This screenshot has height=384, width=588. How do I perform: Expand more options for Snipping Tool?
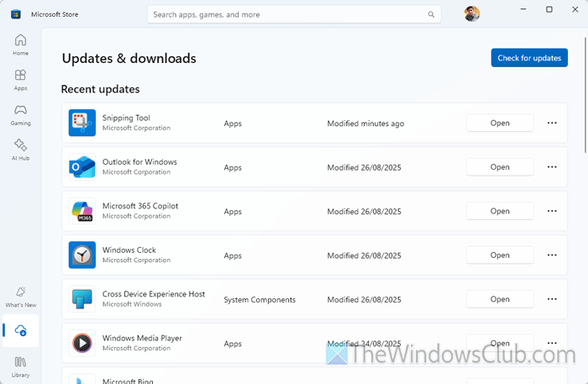(x=552, y=123)
